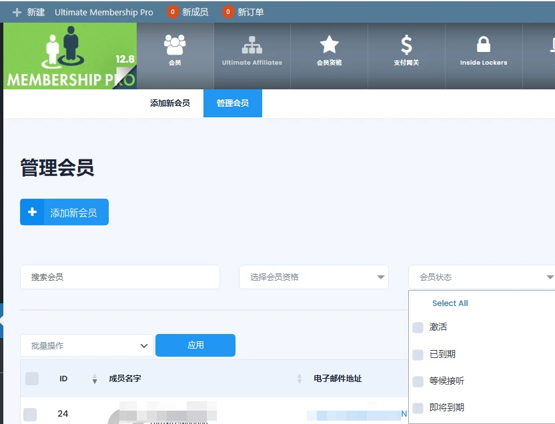555x424 pixels.
Task: Sort the table by 成员名字 column arrows
Action: pos(298,378)
